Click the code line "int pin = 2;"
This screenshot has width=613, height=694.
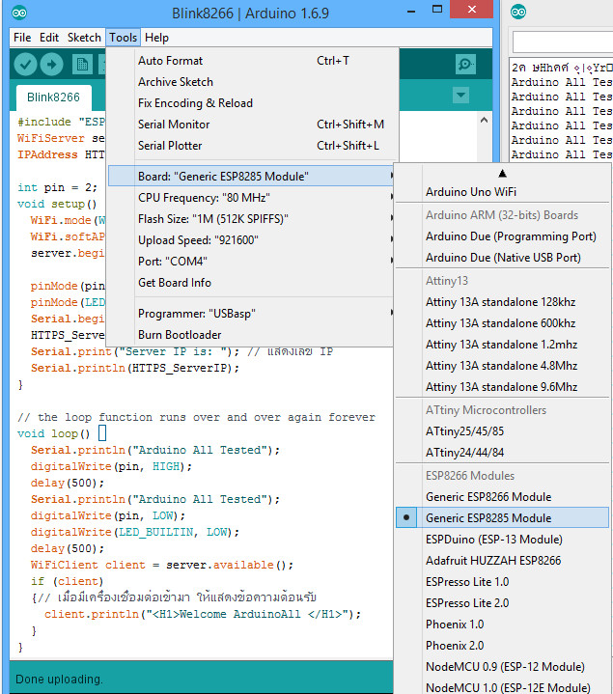[57, 187]
